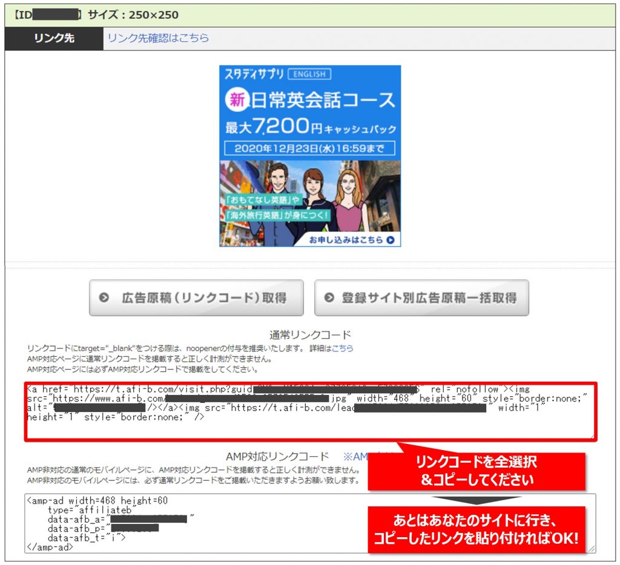Open the 詳細はこちら link about noopener
The image size is (620, 565).
pyautogui.click(x=342, y=348)
